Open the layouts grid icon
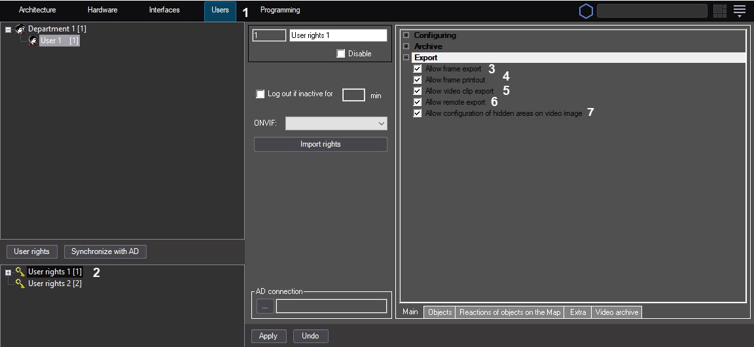Viewport: 754px width, 347px height. click(x=720, y=11)
